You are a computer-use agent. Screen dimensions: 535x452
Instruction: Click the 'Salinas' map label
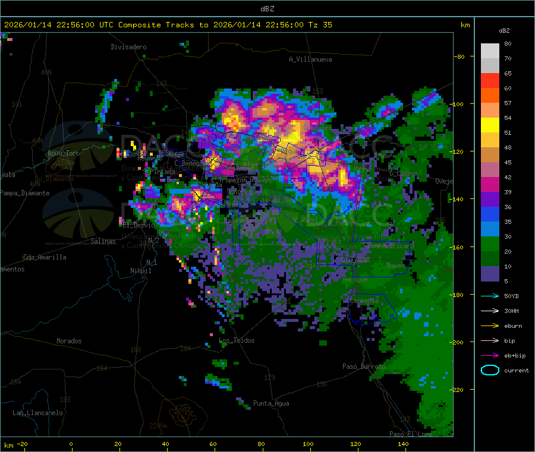[103, 241]
